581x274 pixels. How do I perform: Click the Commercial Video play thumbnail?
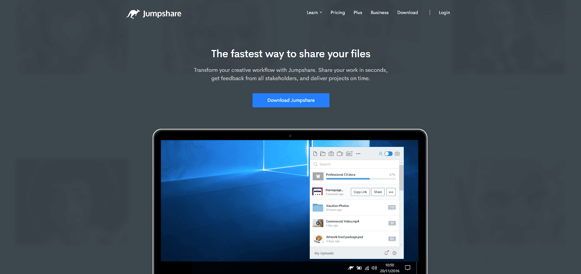[318, 223]
